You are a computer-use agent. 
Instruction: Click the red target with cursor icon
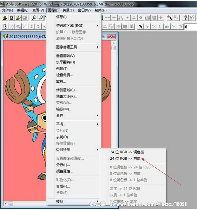tap(170, 18)
